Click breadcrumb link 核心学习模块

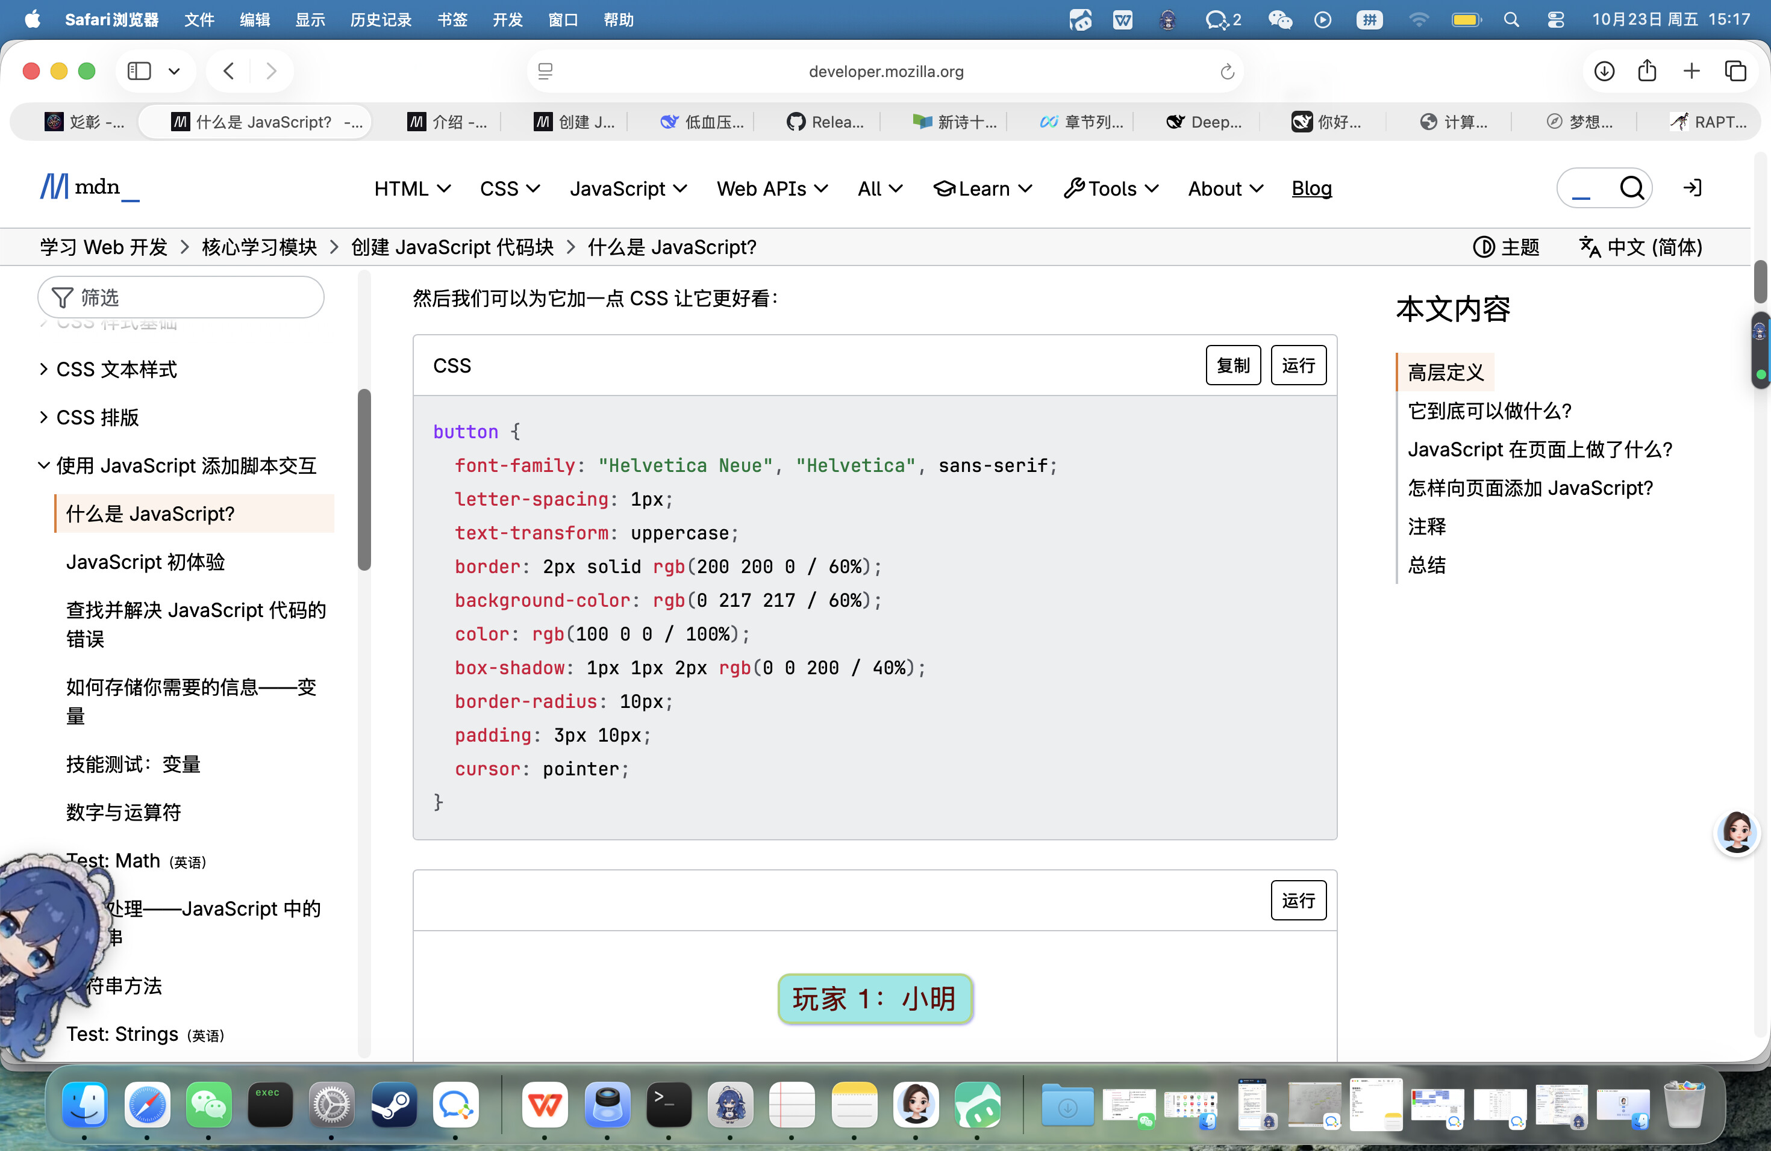[260, 247]
